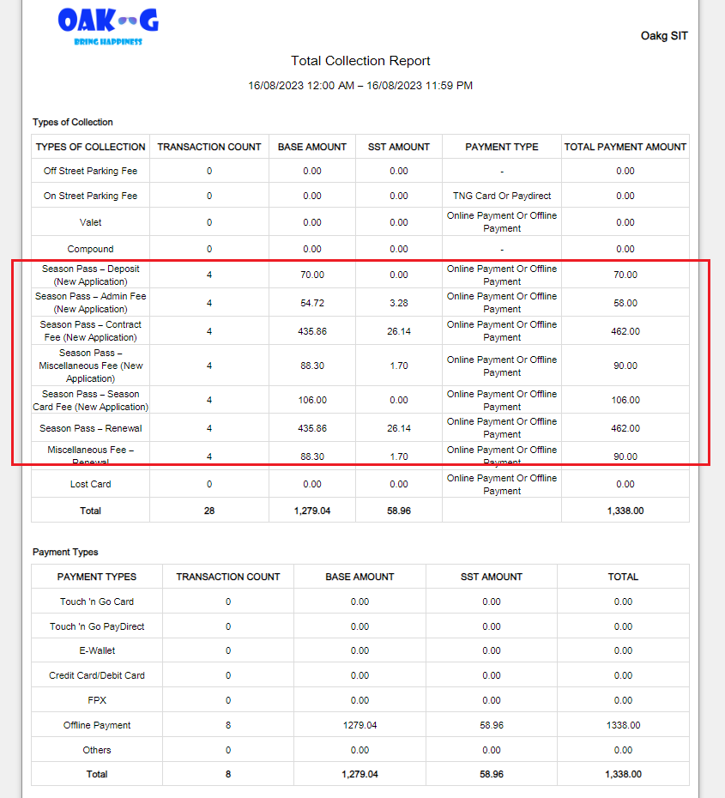Click 1,338.00 grand total in Types of Collection table

point(625,511)
